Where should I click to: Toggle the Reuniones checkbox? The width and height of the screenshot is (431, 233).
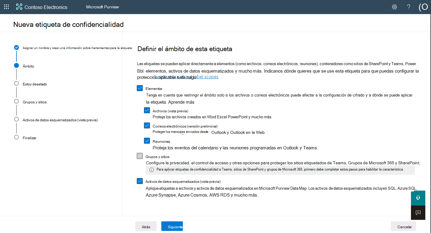click(x=147, y=140)
